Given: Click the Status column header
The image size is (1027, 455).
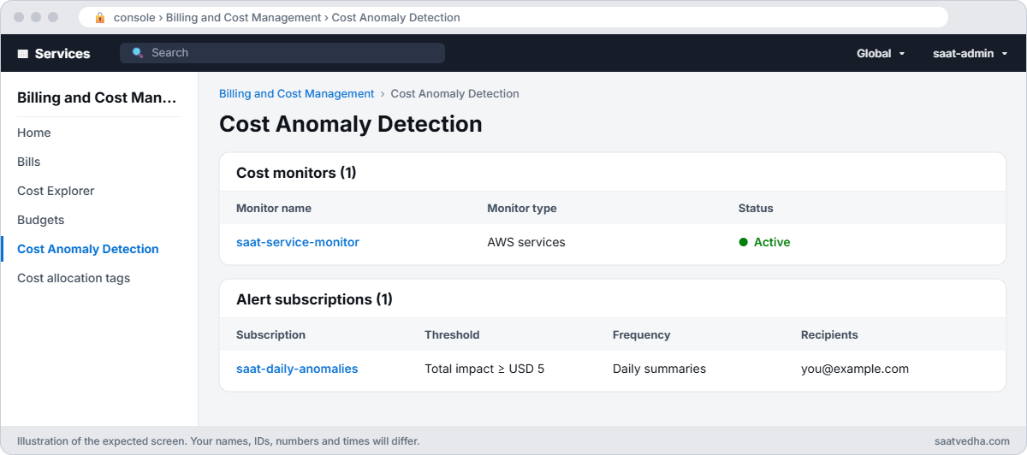Looking at the screenshot, I should pos(756,208).
